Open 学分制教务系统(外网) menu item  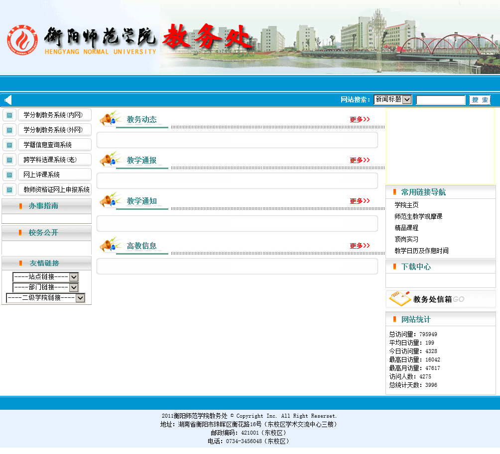coord(54,130)
